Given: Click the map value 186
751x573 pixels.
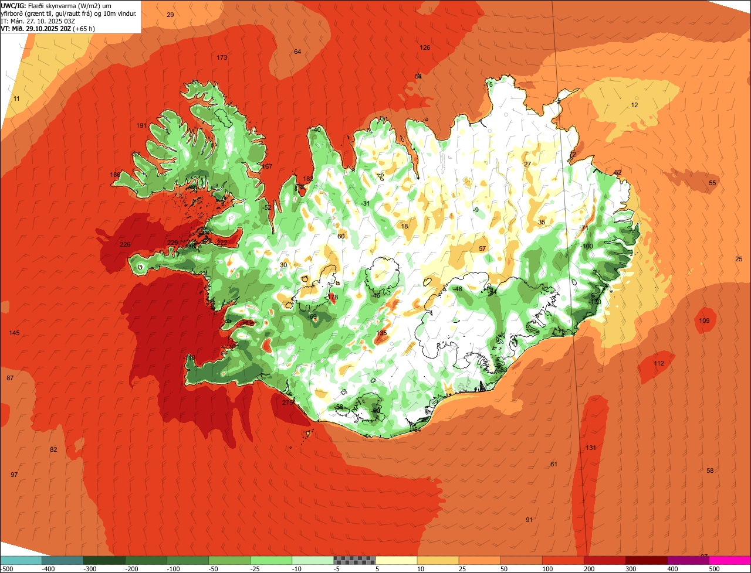Looking at the screenshot, I should [115, 175].
